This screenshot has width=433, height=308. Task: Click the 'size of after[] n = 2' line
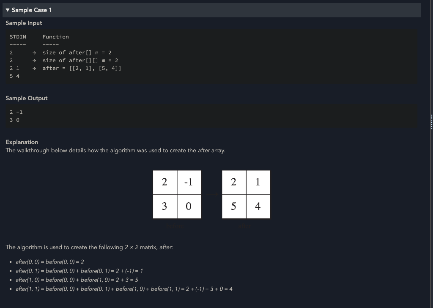(77, 52)
